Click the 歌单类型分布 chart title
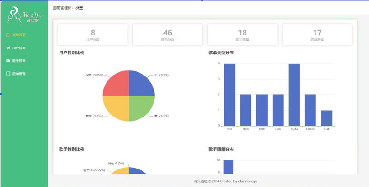369x187 pixels. [221, 53]
